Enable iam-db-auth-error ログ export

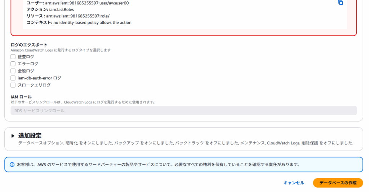[13, 78]
